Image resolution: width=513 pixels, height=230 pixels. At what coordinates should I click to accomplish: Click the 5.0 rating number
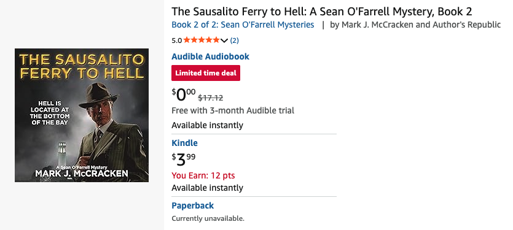pos(177,40)
